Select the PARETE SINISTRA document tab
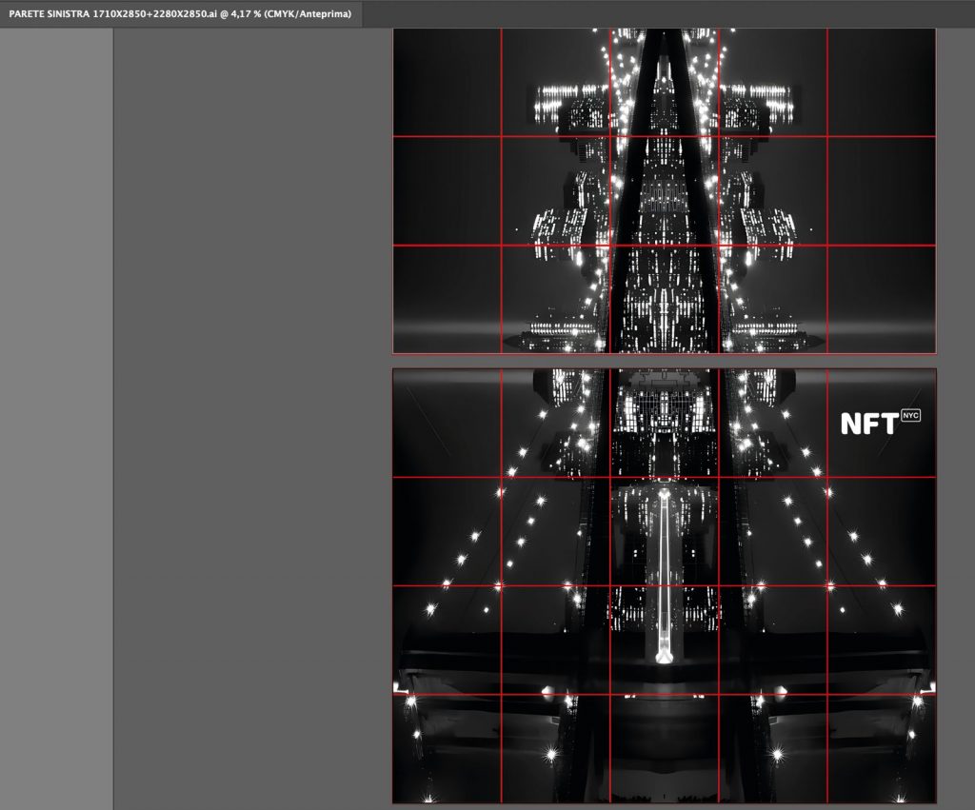This screenshot has width=975, height=810. (x=180, y=13)
